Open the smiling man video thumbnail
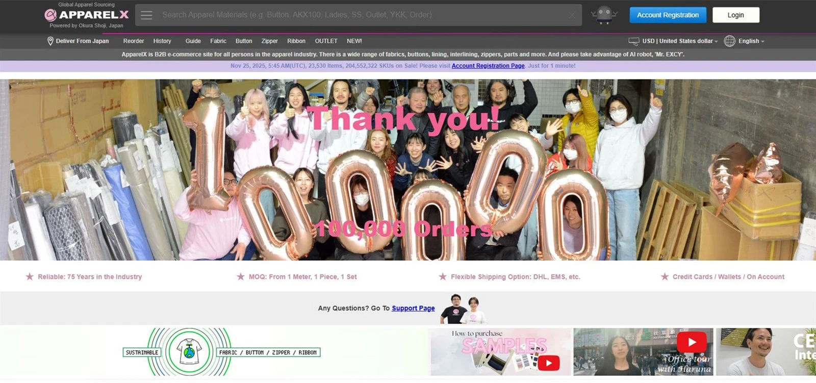This screenshot has height=383, width=816. [x=766, y=352]
